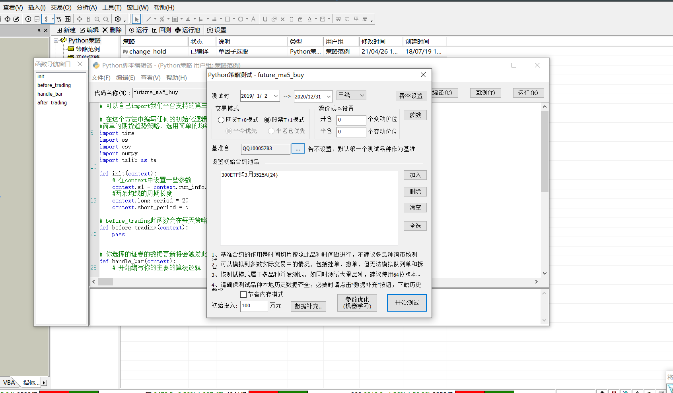Select 300ETF购3月3525A contract entry
The height and width of the screenshot is (393, 673).
click(250, 175)
